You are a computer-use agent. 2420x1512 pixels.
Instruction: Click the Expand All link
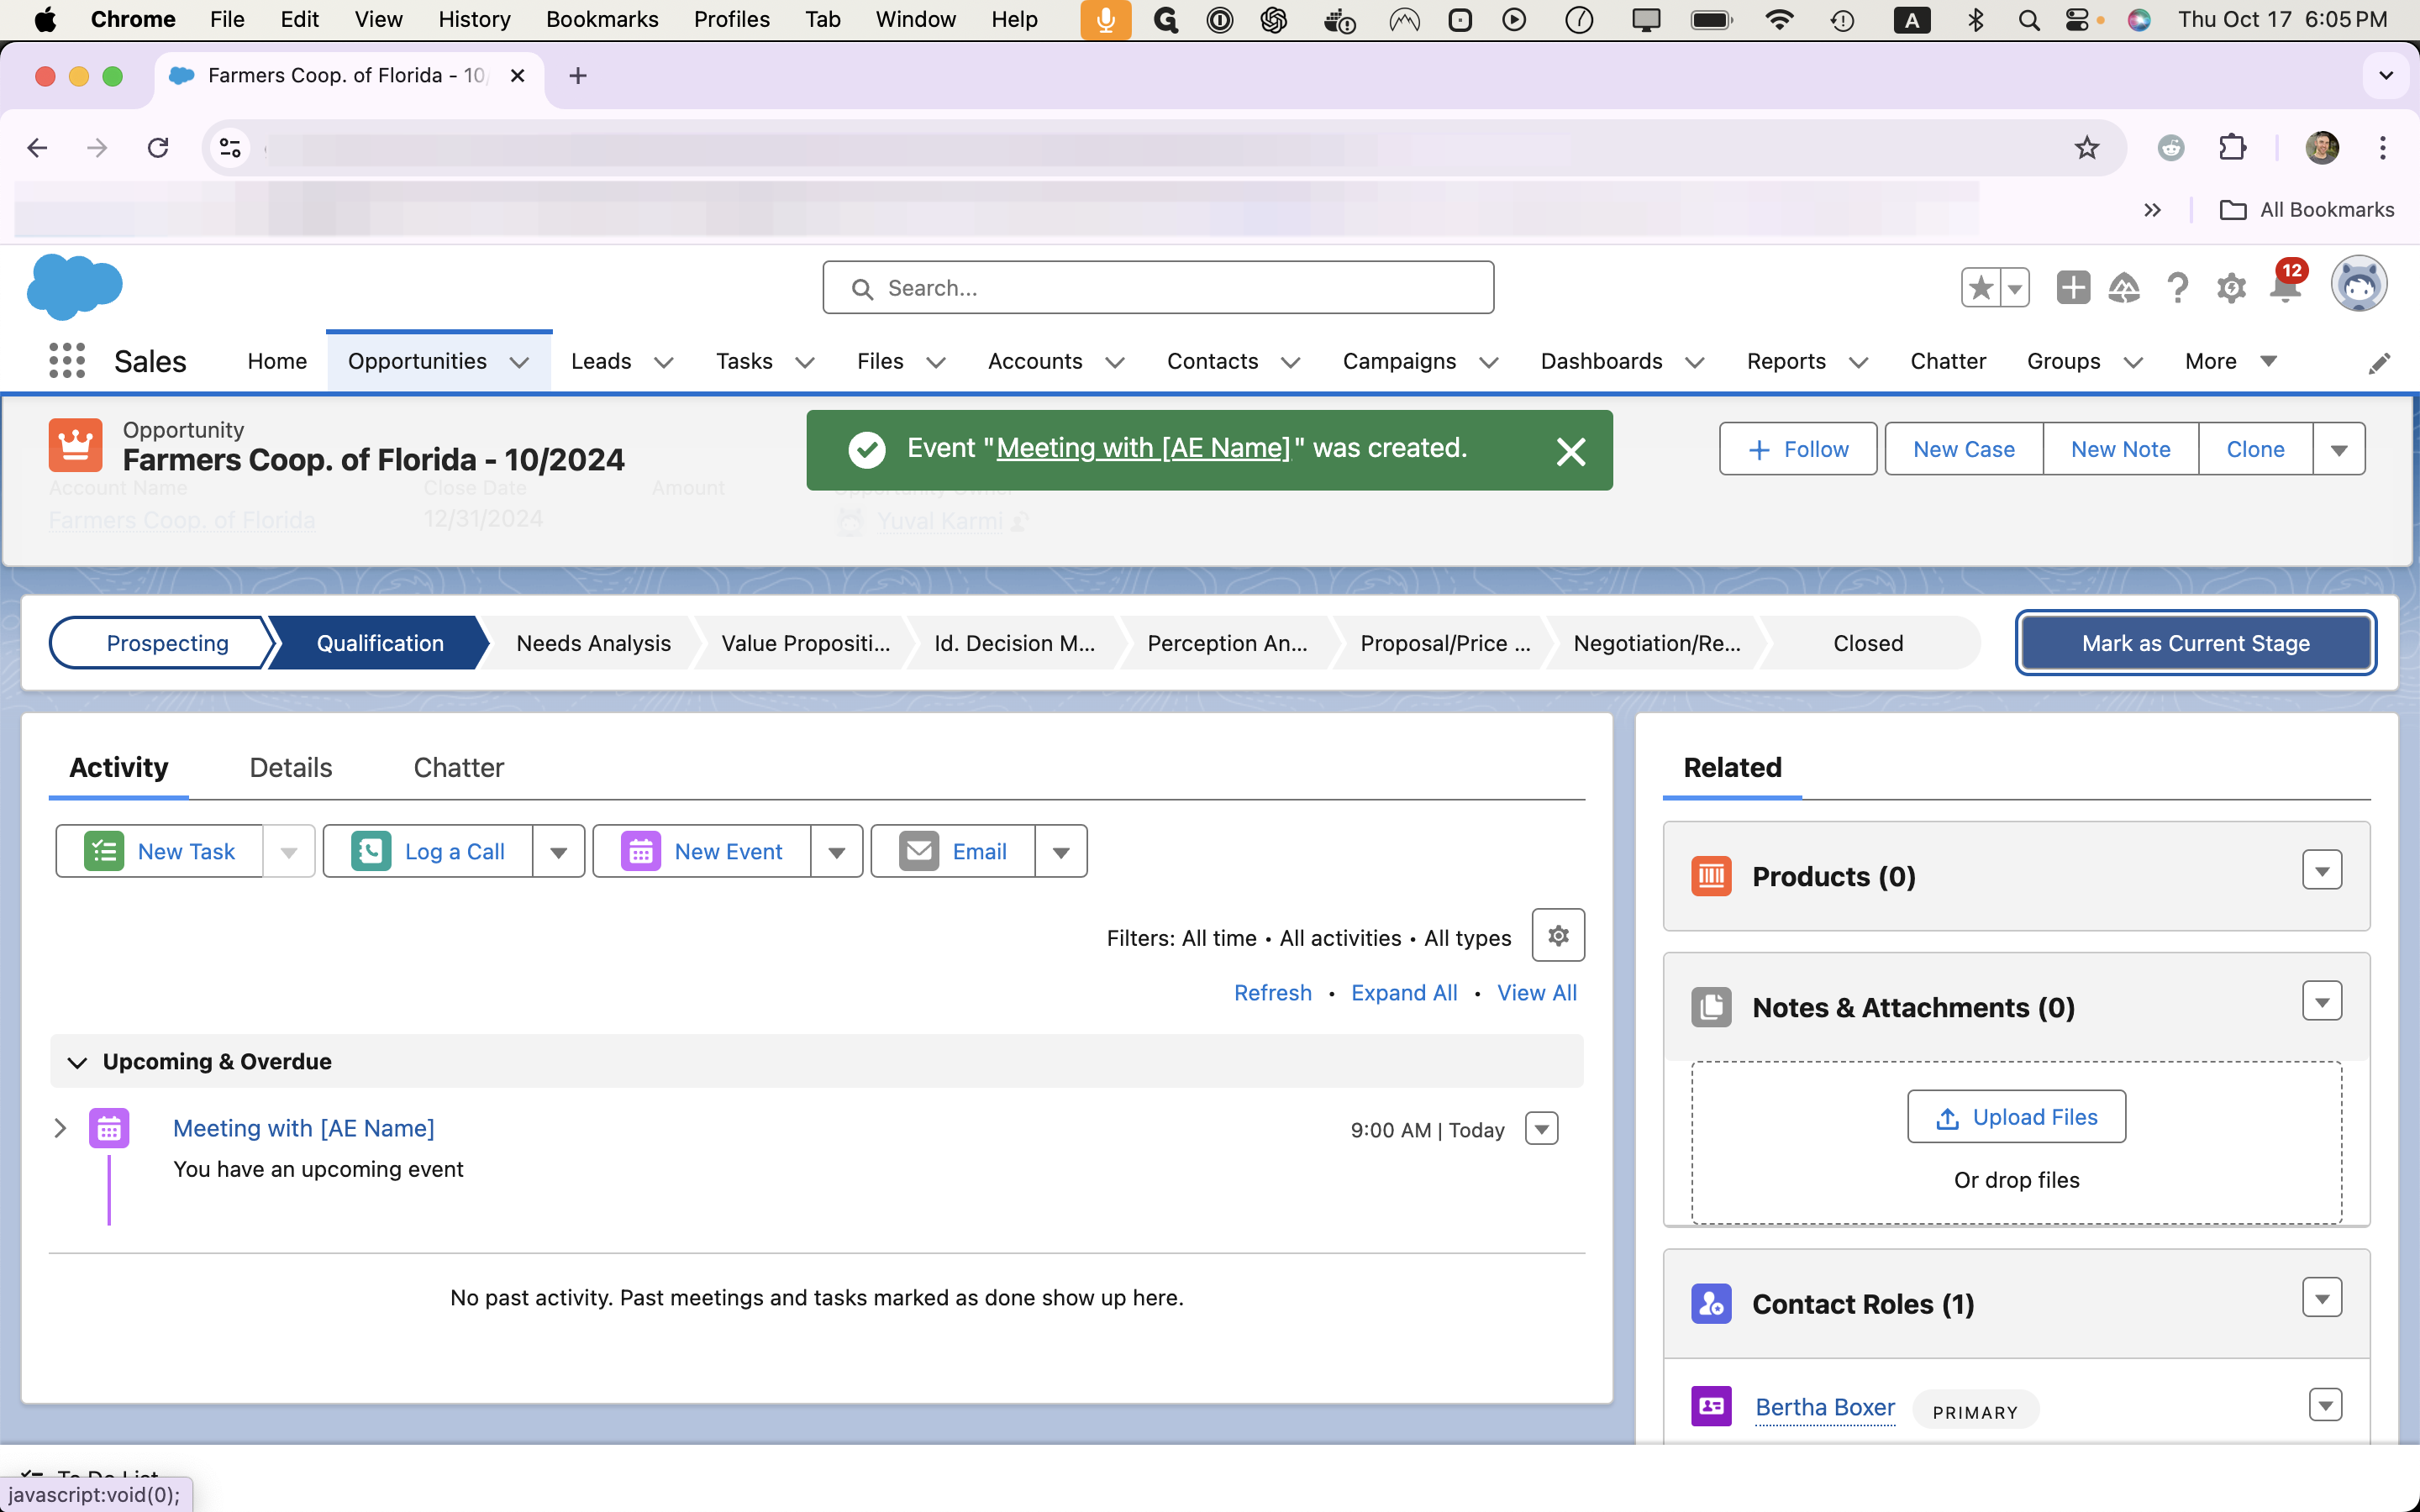pyautogui.click(x=1404, y=992)
